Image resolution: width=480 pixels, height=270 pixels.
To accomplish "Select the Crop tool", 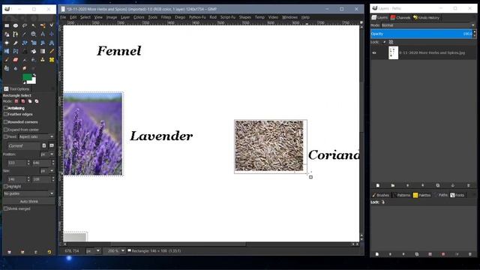I will click(16, 43).
